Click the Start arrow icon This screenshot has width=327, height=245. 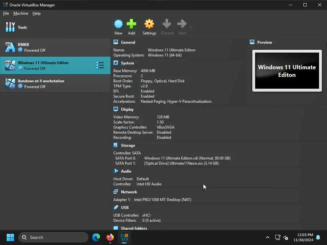[182, 24]
